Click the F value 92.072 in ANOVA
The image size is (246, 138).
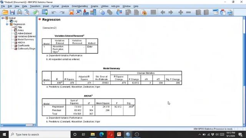point(118,107)
